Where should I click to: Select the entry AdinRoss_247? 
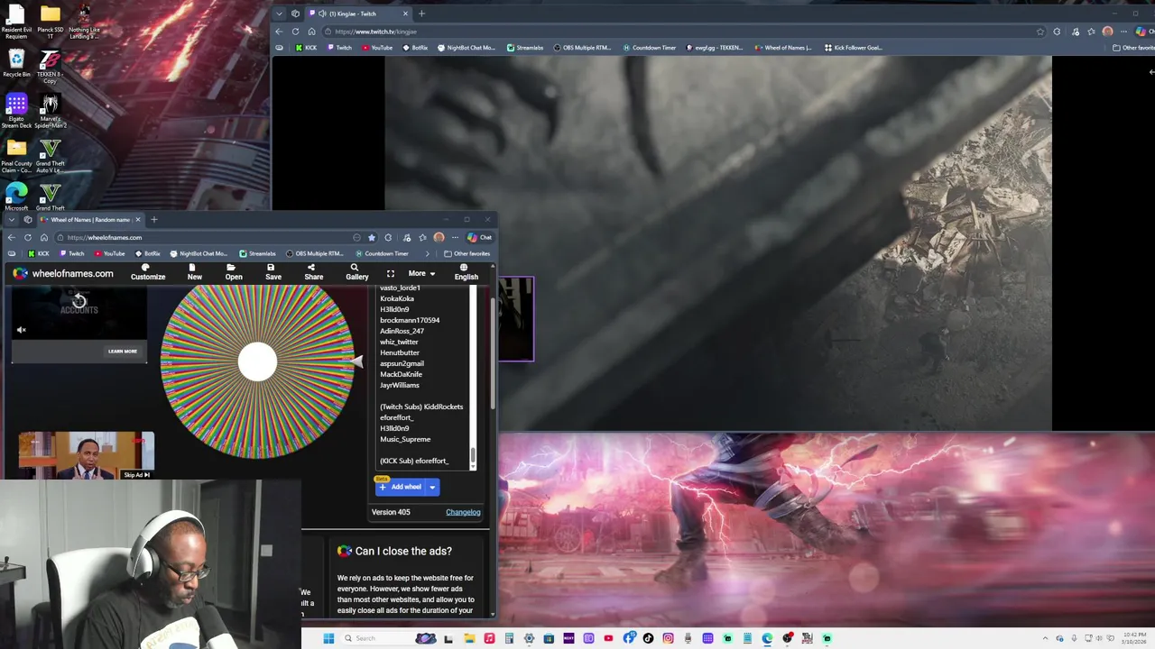pyautogui.click(x=402, y=331)
